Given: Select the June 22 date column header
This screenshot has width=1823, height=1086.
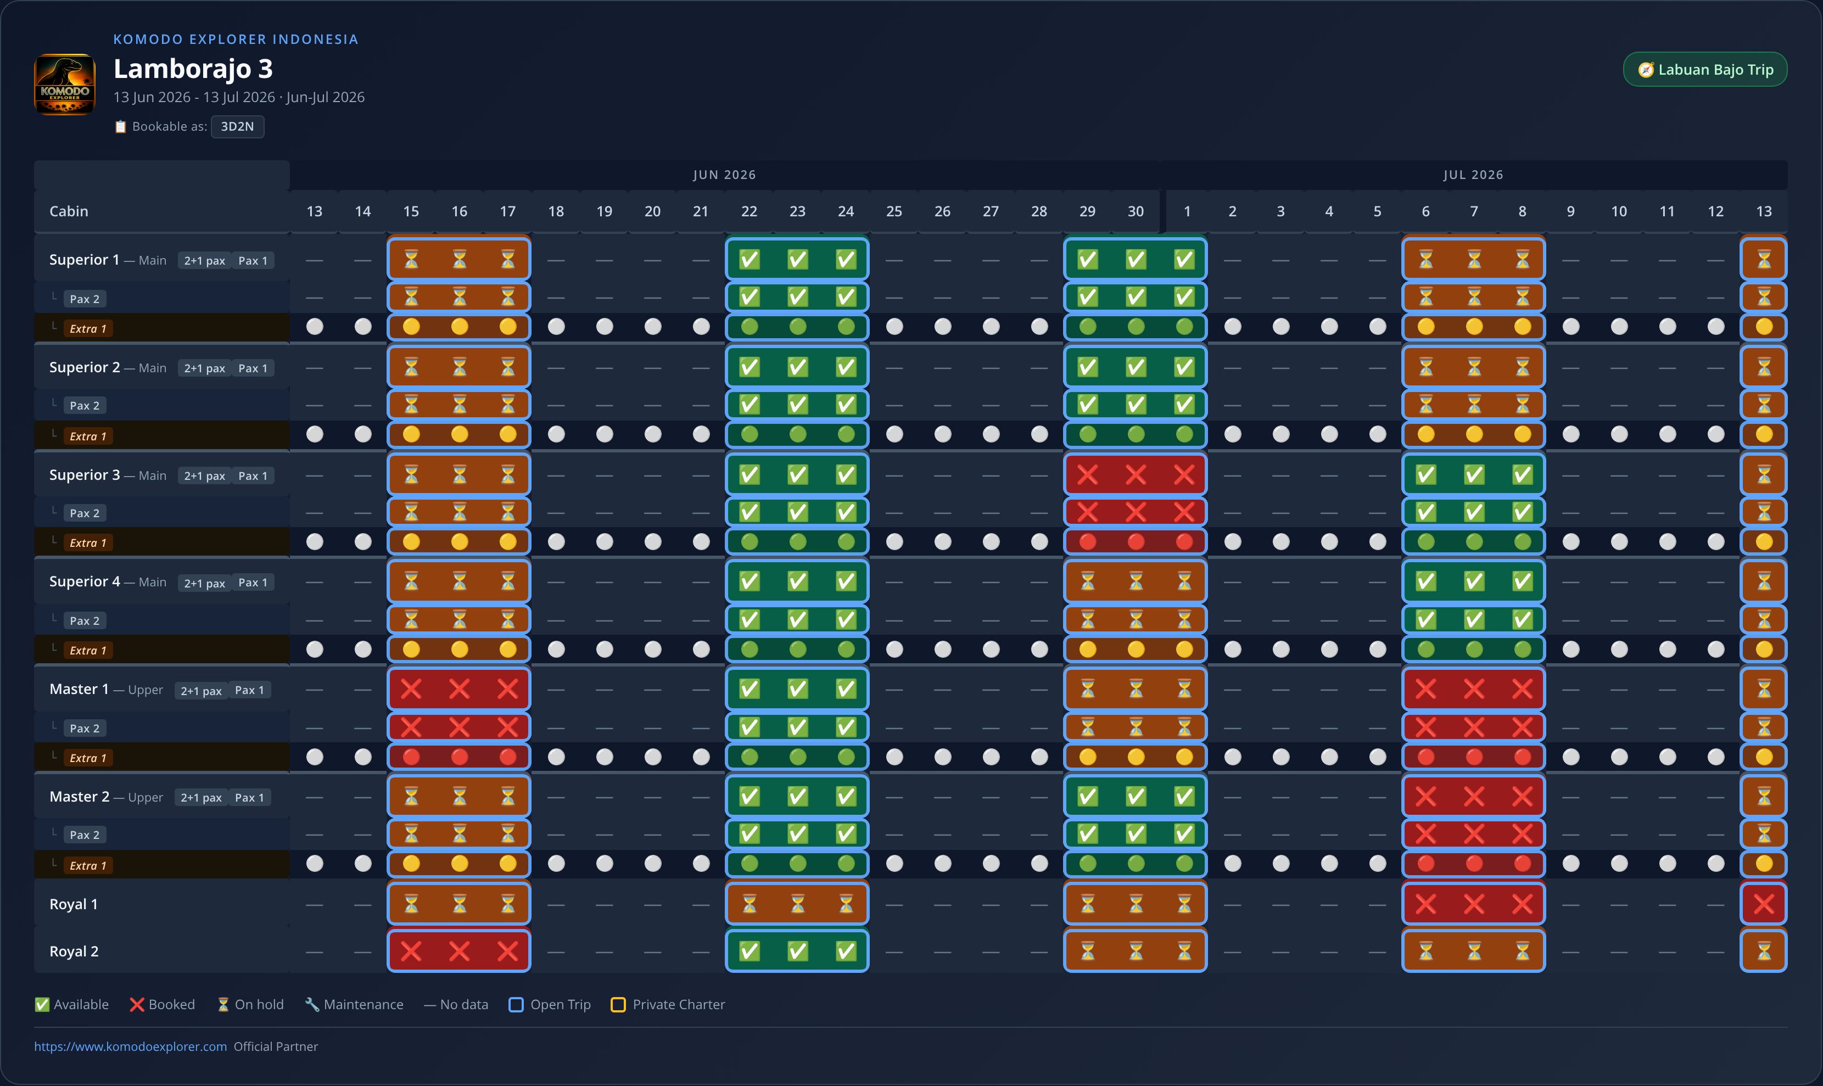Looking at the screenshot, I should pyautogui.click(x=750, y=211).
